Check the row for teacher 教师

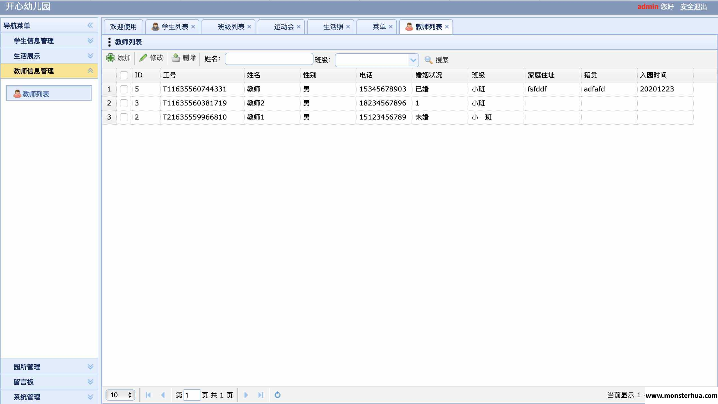coord(124,89)
